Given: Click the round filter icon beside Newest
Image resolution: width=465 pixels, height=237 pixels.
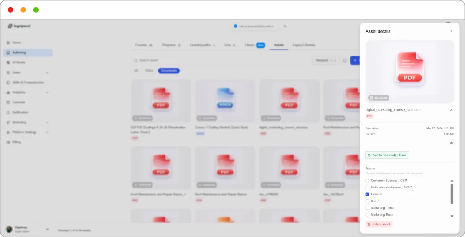Looking at the screenshot, I should click(345, 60).
